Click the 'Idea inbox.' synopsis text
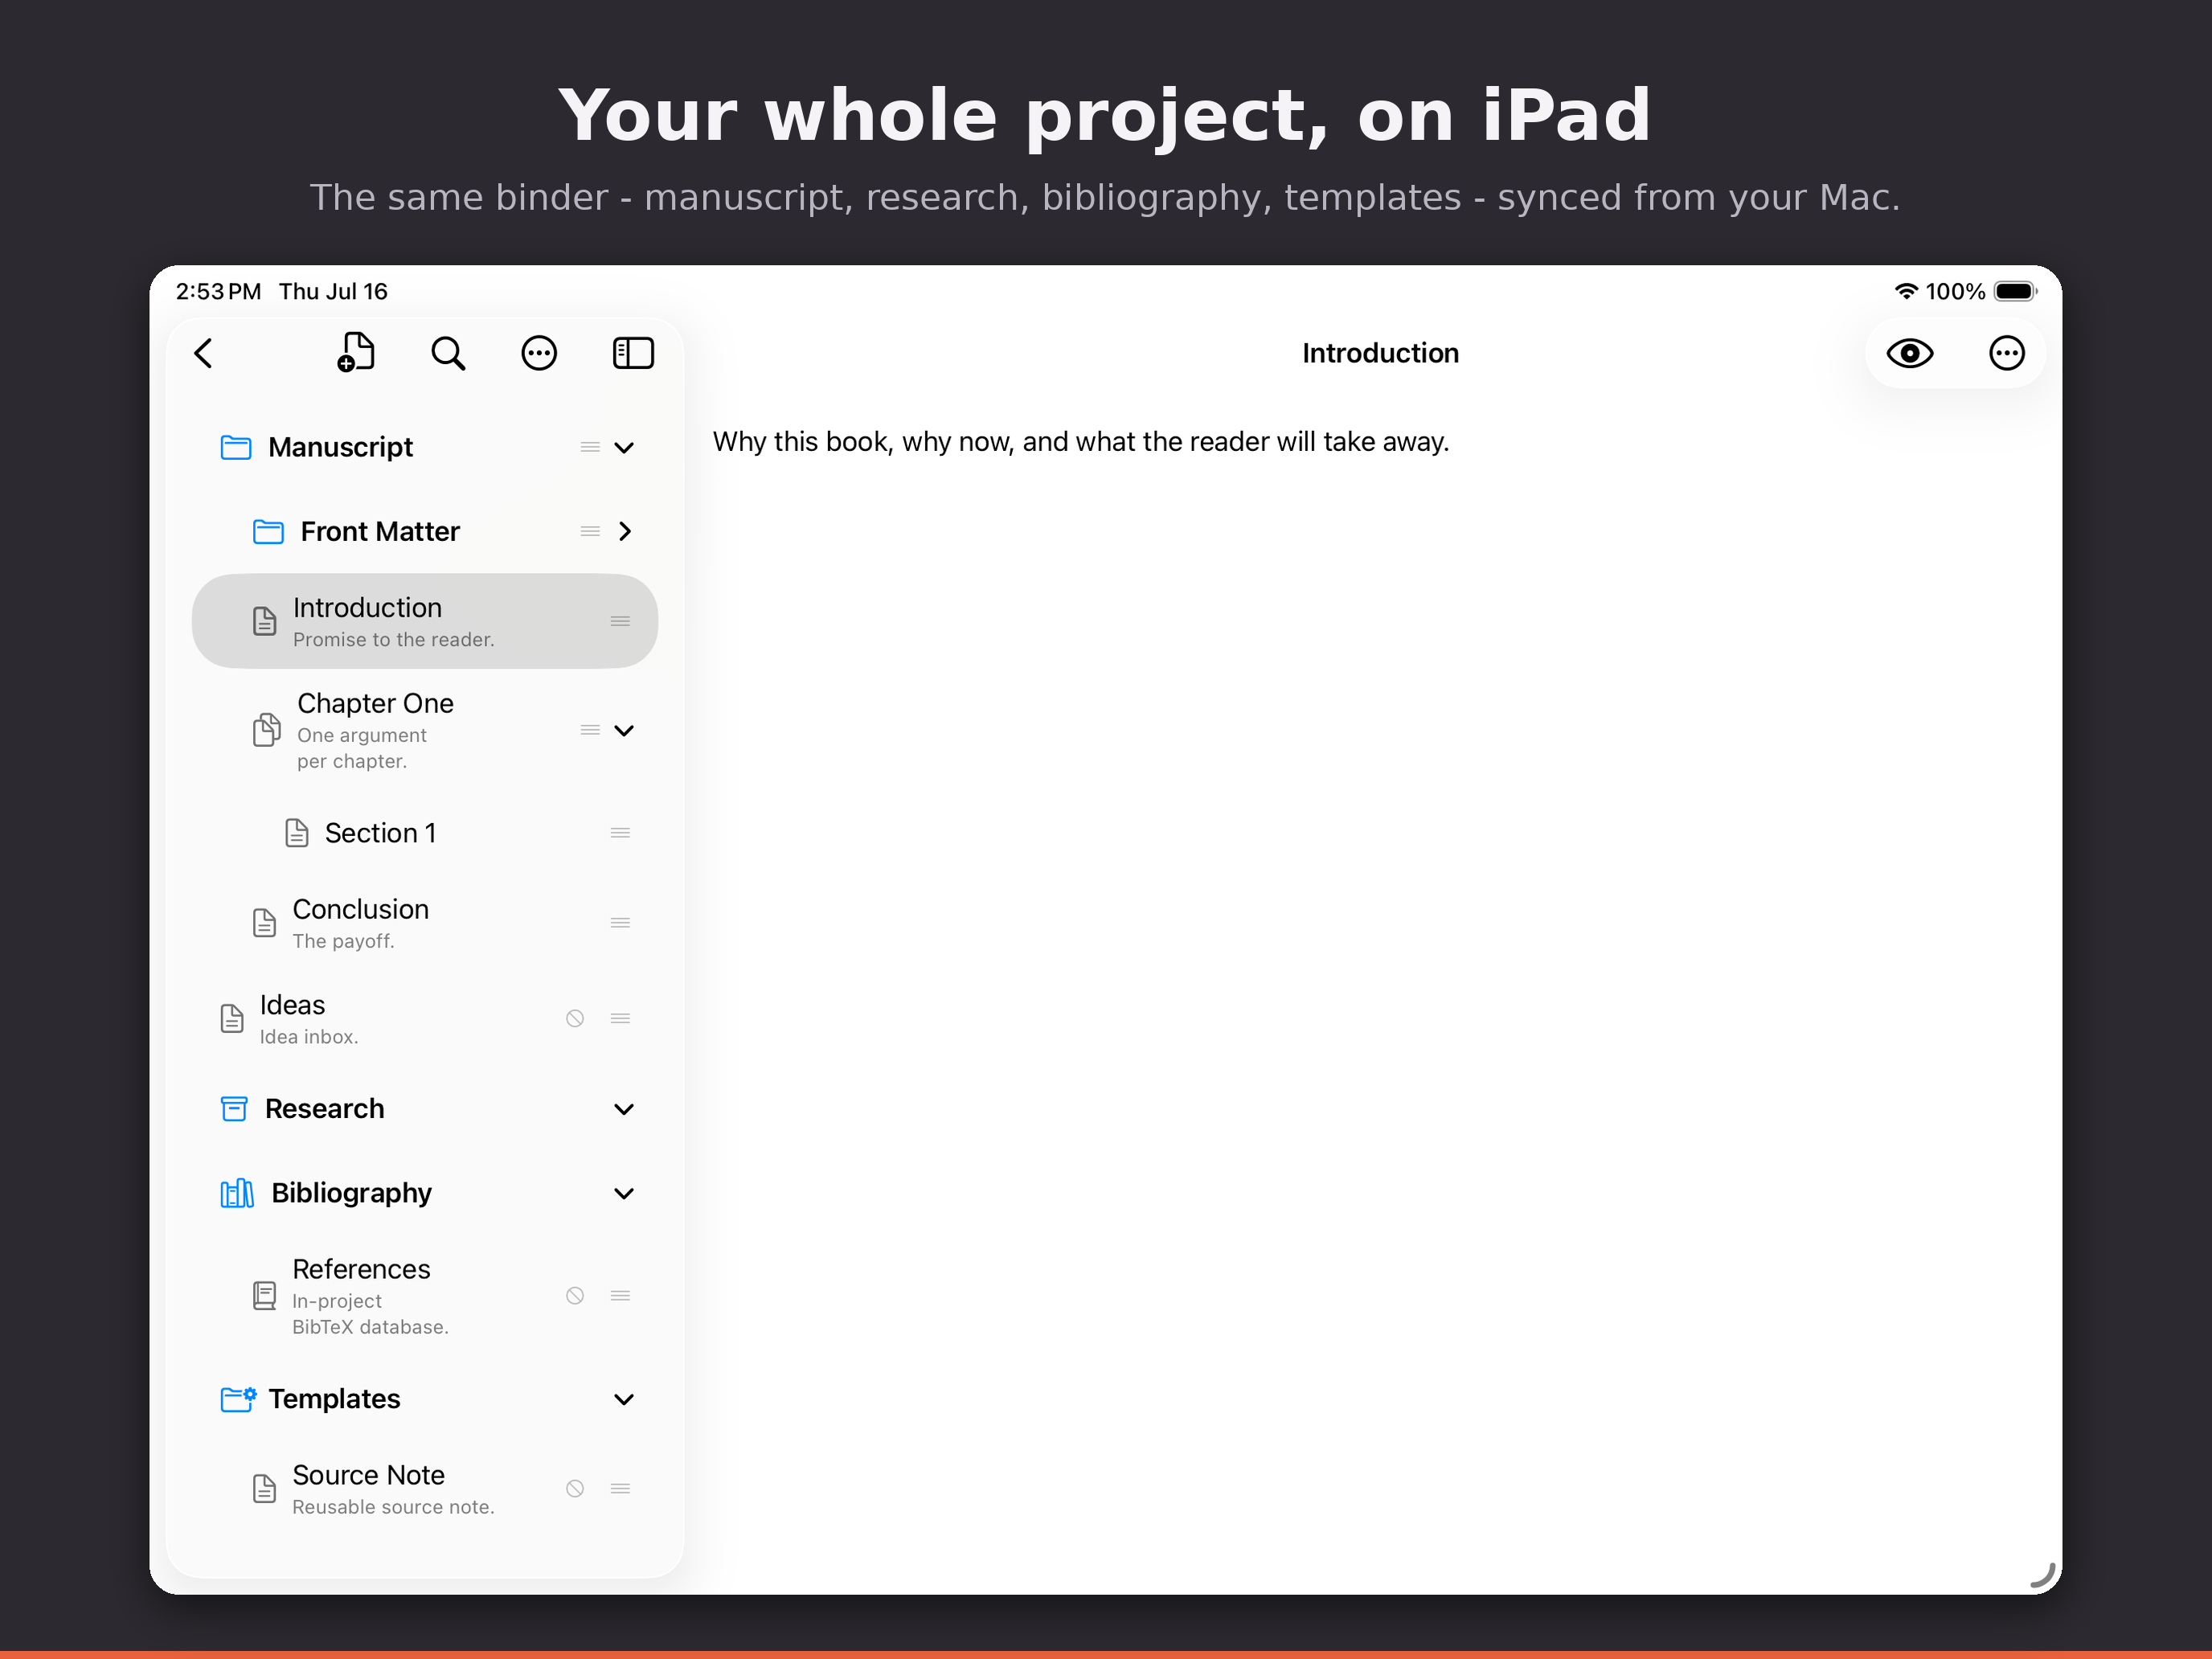 (x=309, y=1036)
